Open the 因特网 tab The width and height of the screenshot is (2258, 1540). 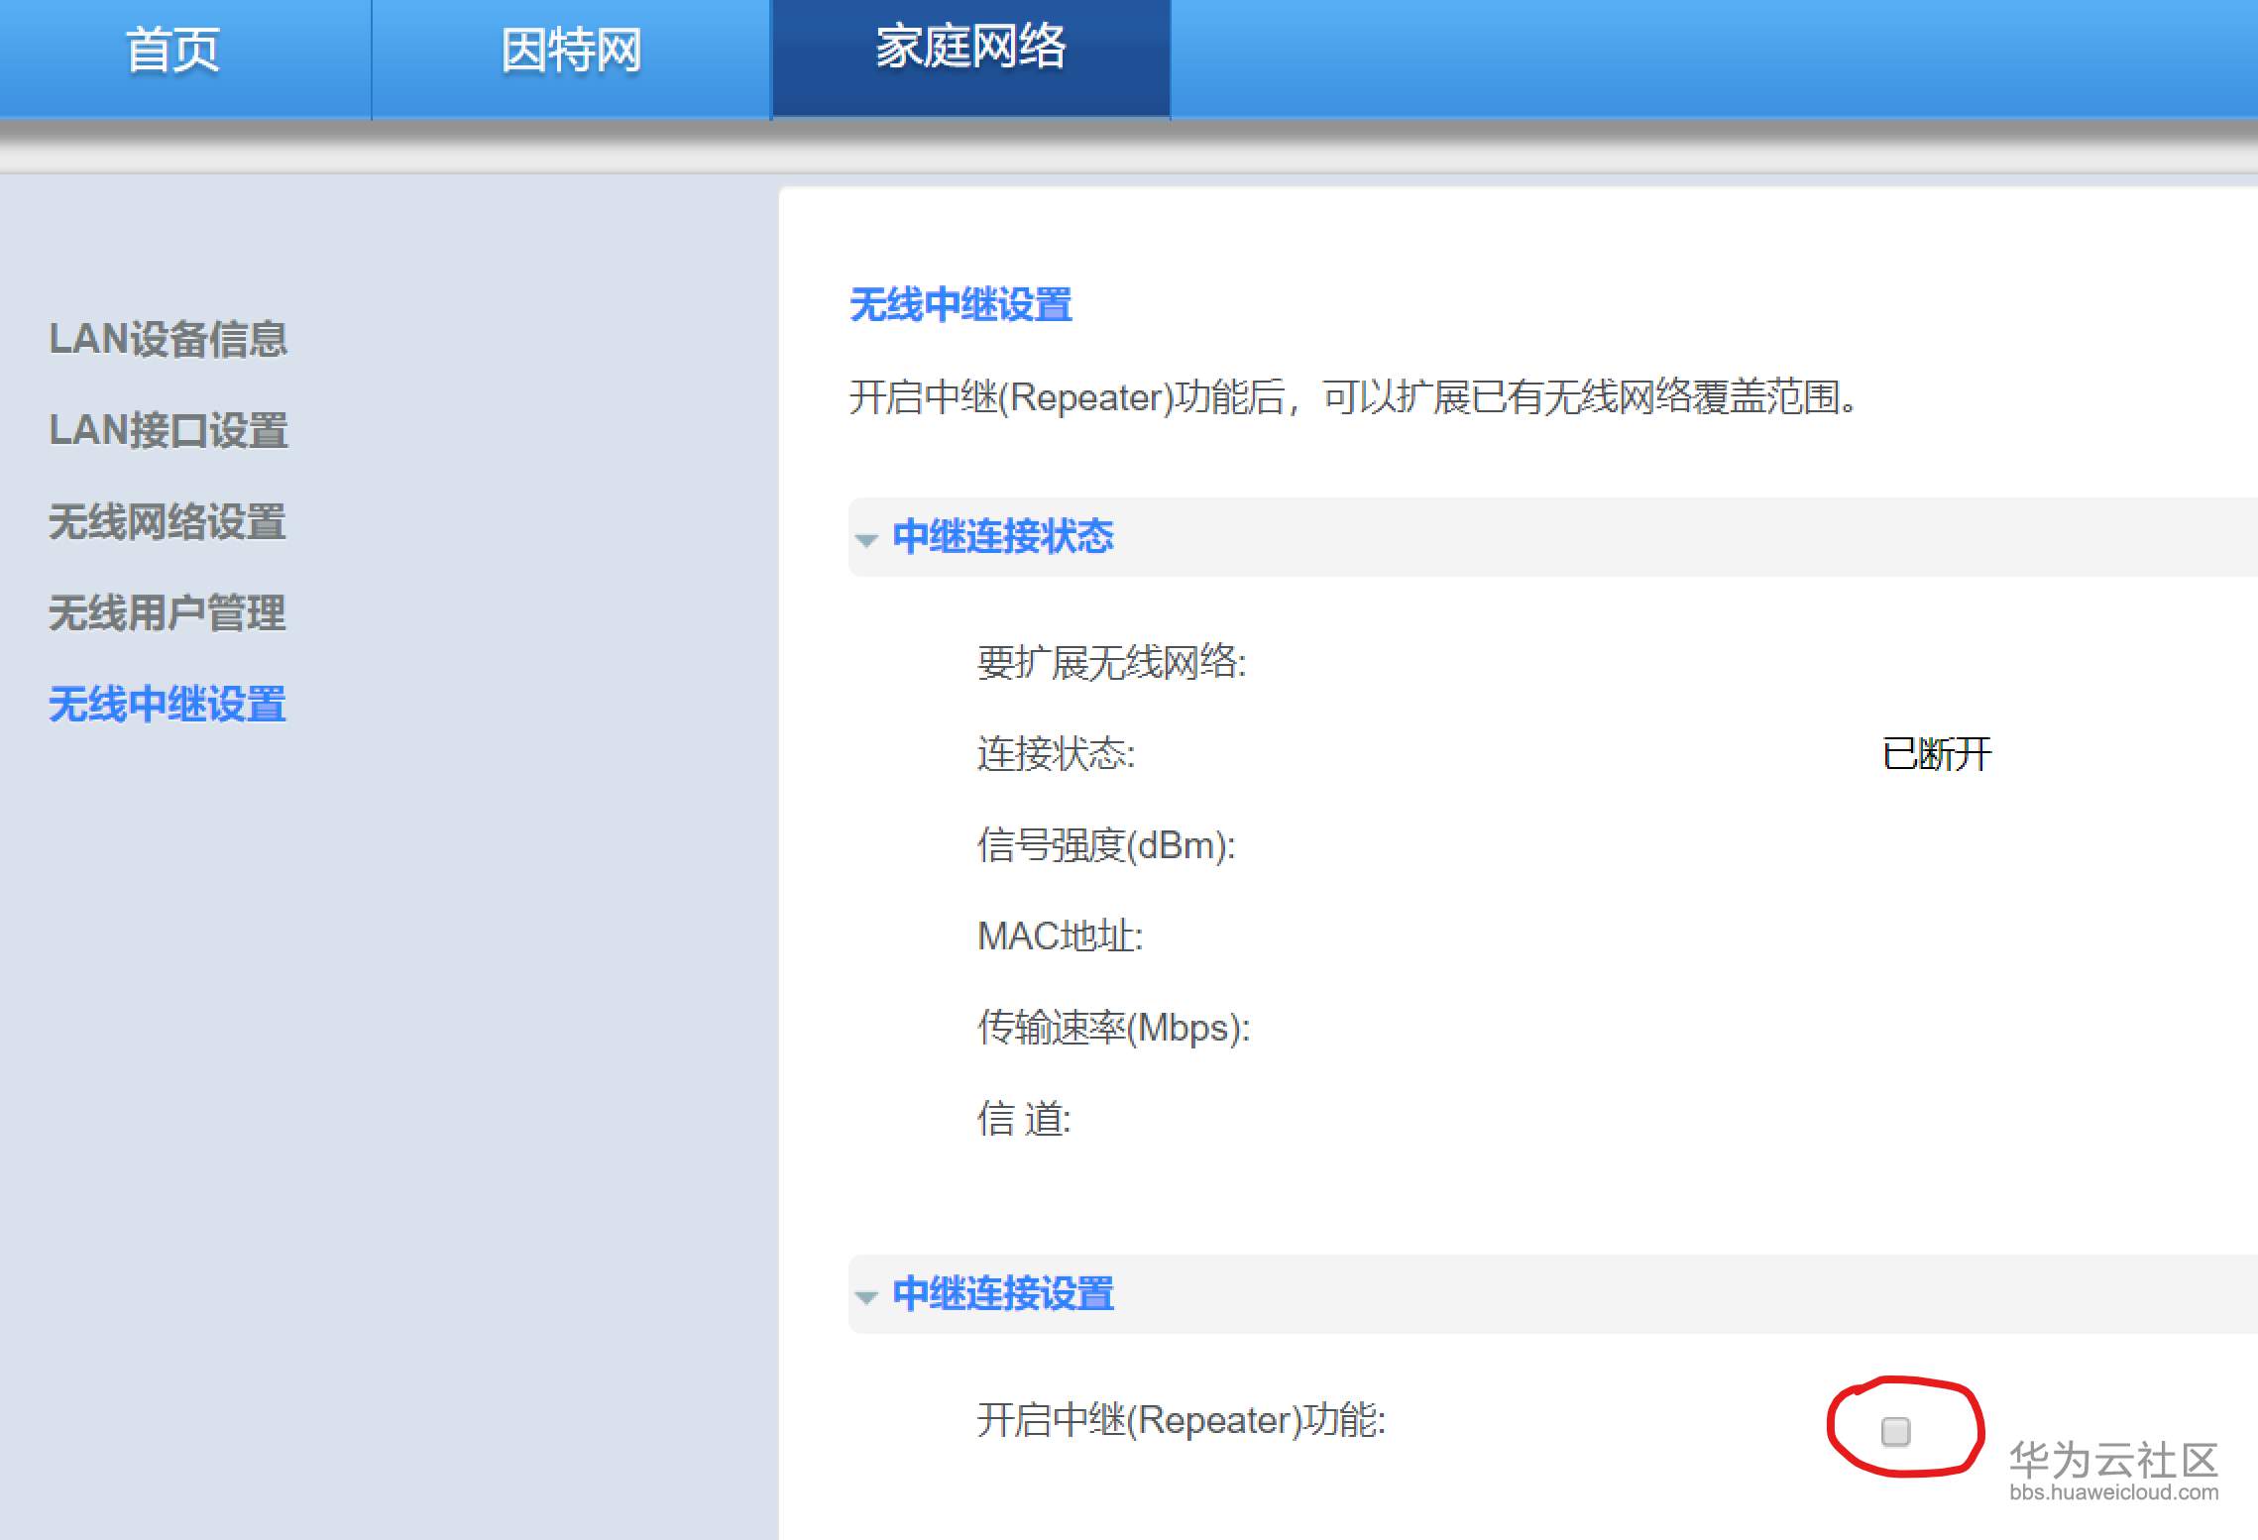pyautogui.click(x=571, y=51)
